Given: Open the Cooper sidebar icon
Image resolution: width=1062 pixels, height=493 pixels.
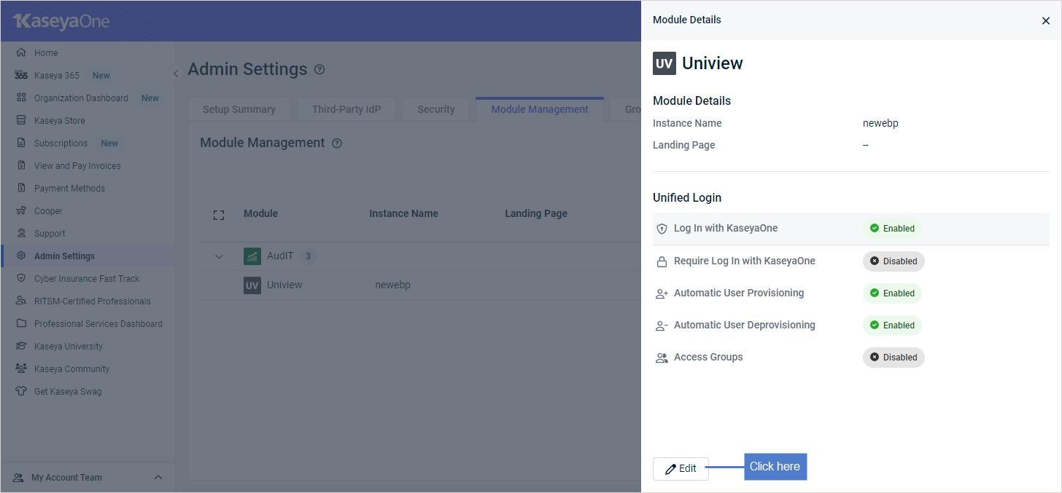Looking at the screenshot, I should (21, 210).
